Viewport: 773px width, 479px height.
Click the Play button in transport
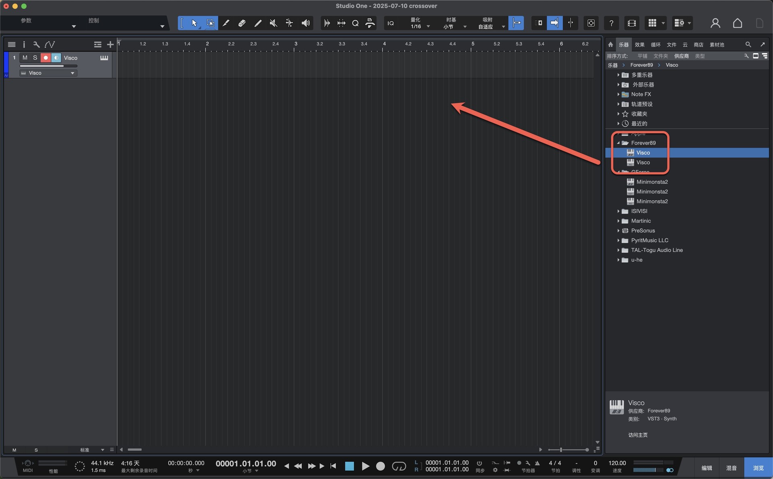pyautogui.click(x=365, y=466)
